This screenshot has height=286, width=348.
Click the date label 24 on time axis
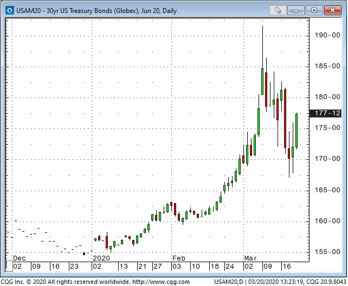tap(230, 266)
